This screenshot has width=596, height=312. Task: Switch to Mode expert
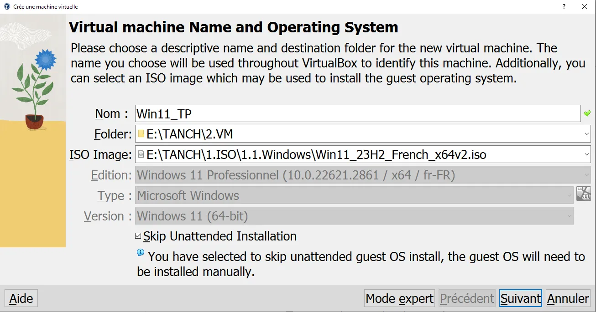click(x=399, y=298)
